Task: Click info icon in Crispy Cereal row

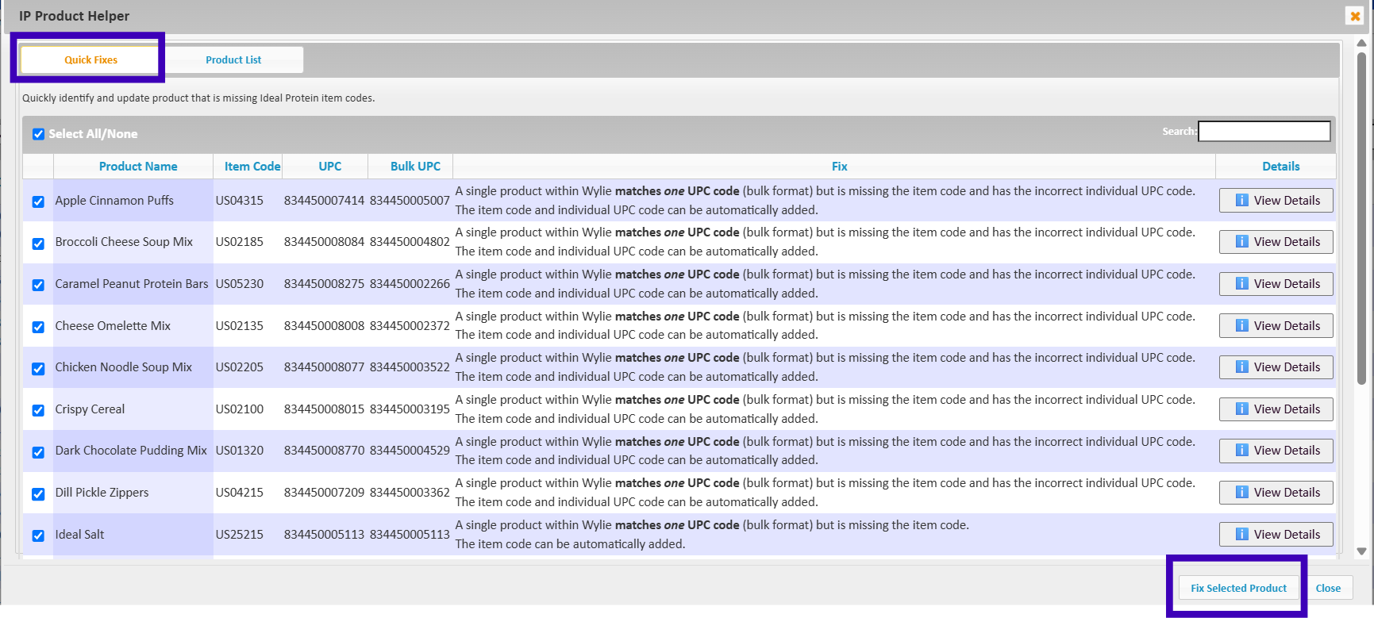Action: (x=1241, y=409)
